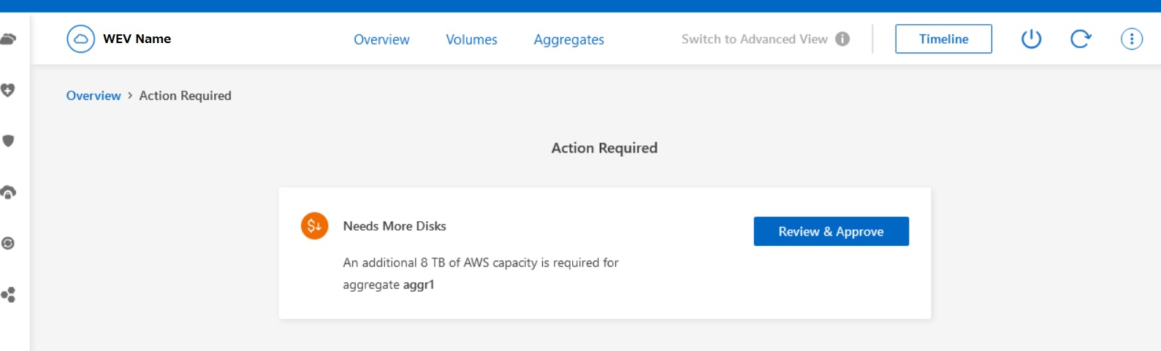Click the cloud with lock sidebar icon

point(8,193)
